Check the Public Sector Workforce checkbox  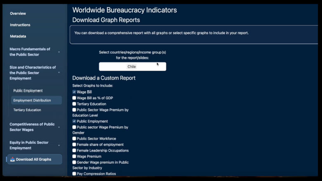(x=74, y=139)
